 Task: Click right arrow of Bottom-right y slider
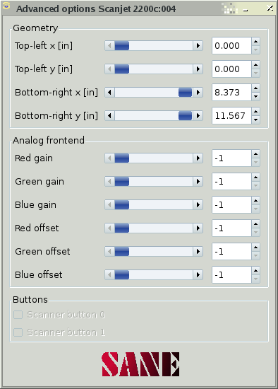(x=198, y=116)
